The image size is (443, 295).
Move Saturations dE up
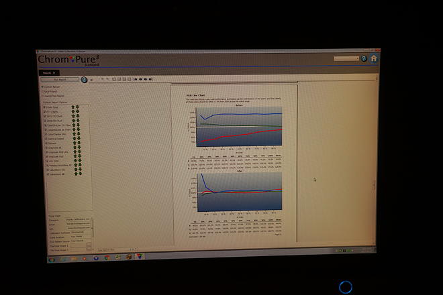tap(76, 174)
